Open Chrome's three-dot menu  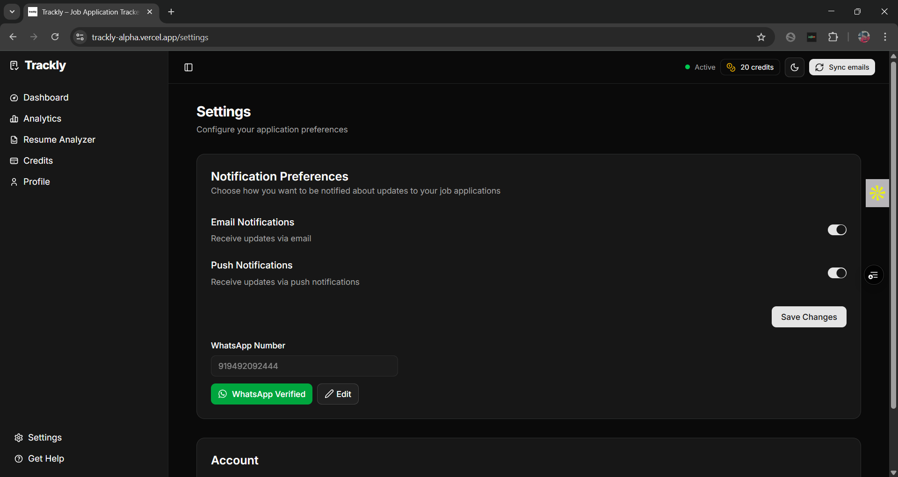[x=885, y=37]
